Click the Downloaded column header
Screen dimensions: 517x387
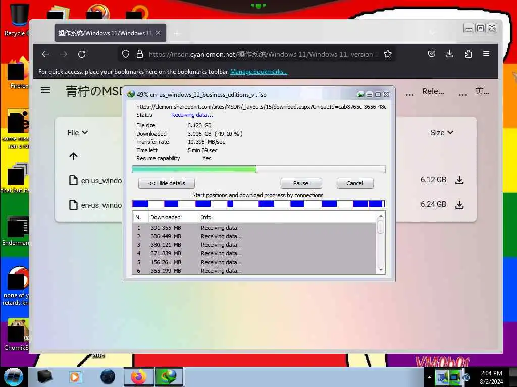[166, 217]
